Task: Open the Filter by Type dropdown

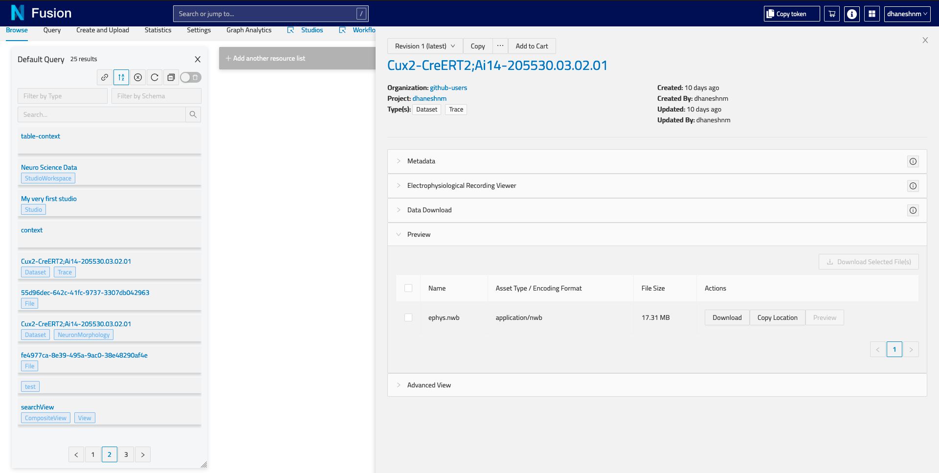Action: [x=63, y=96]
